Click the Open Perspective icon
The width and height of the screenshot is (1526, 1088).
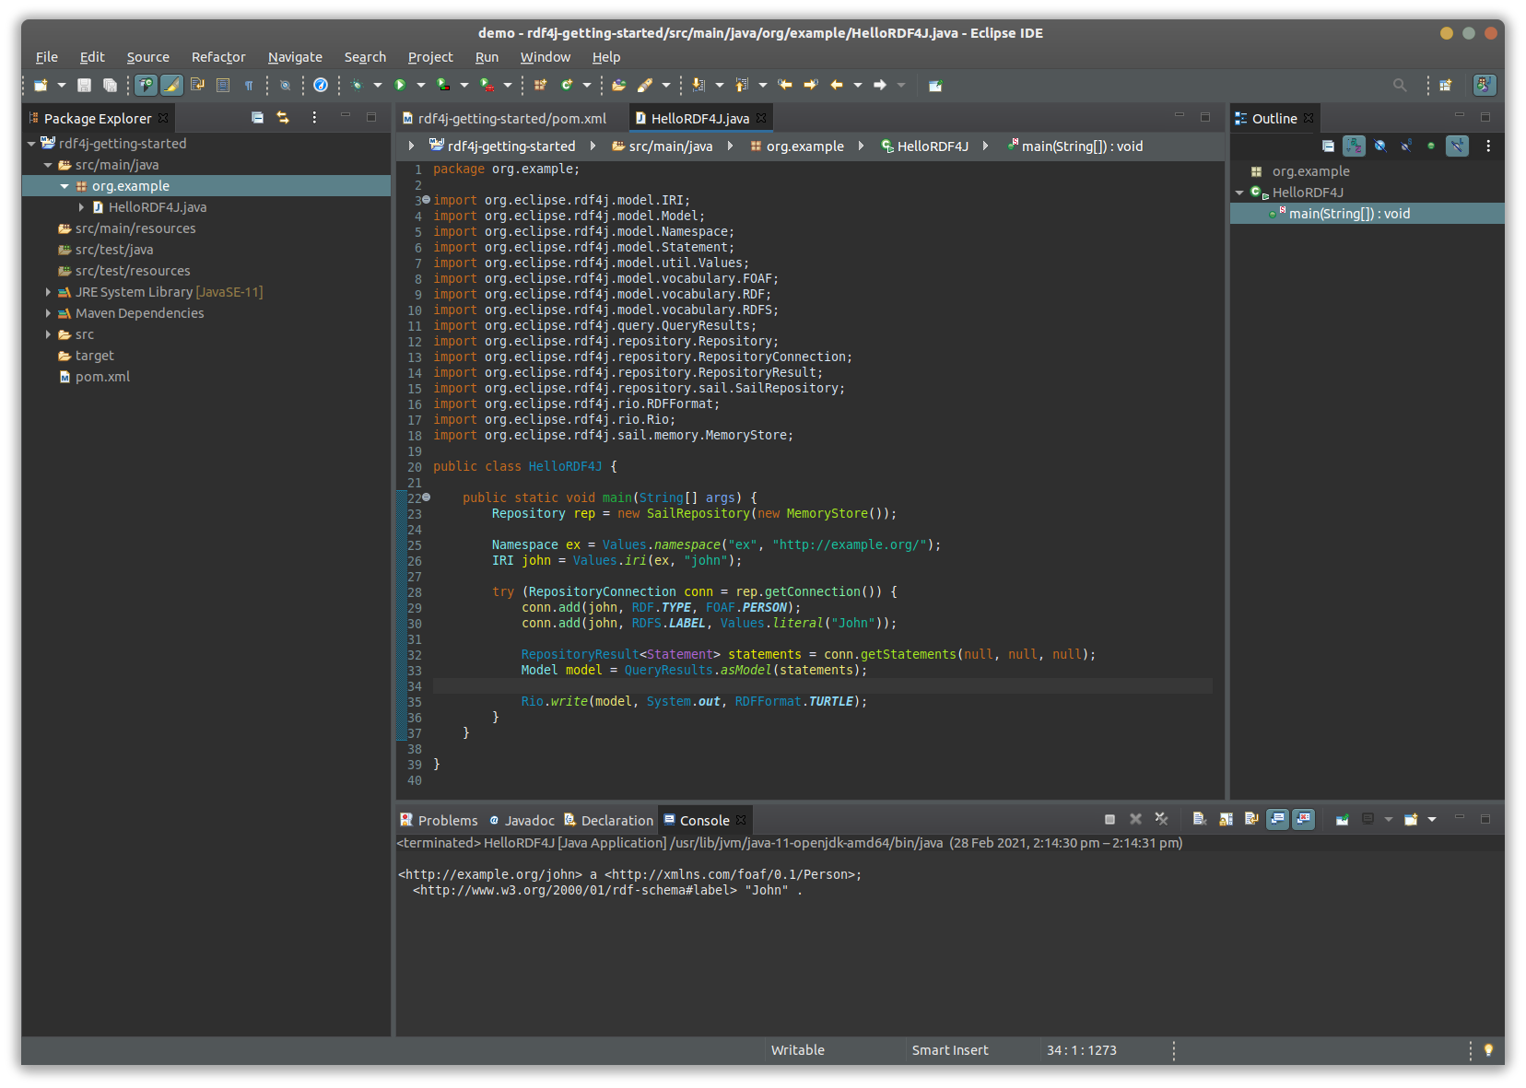click(1446, 85)
